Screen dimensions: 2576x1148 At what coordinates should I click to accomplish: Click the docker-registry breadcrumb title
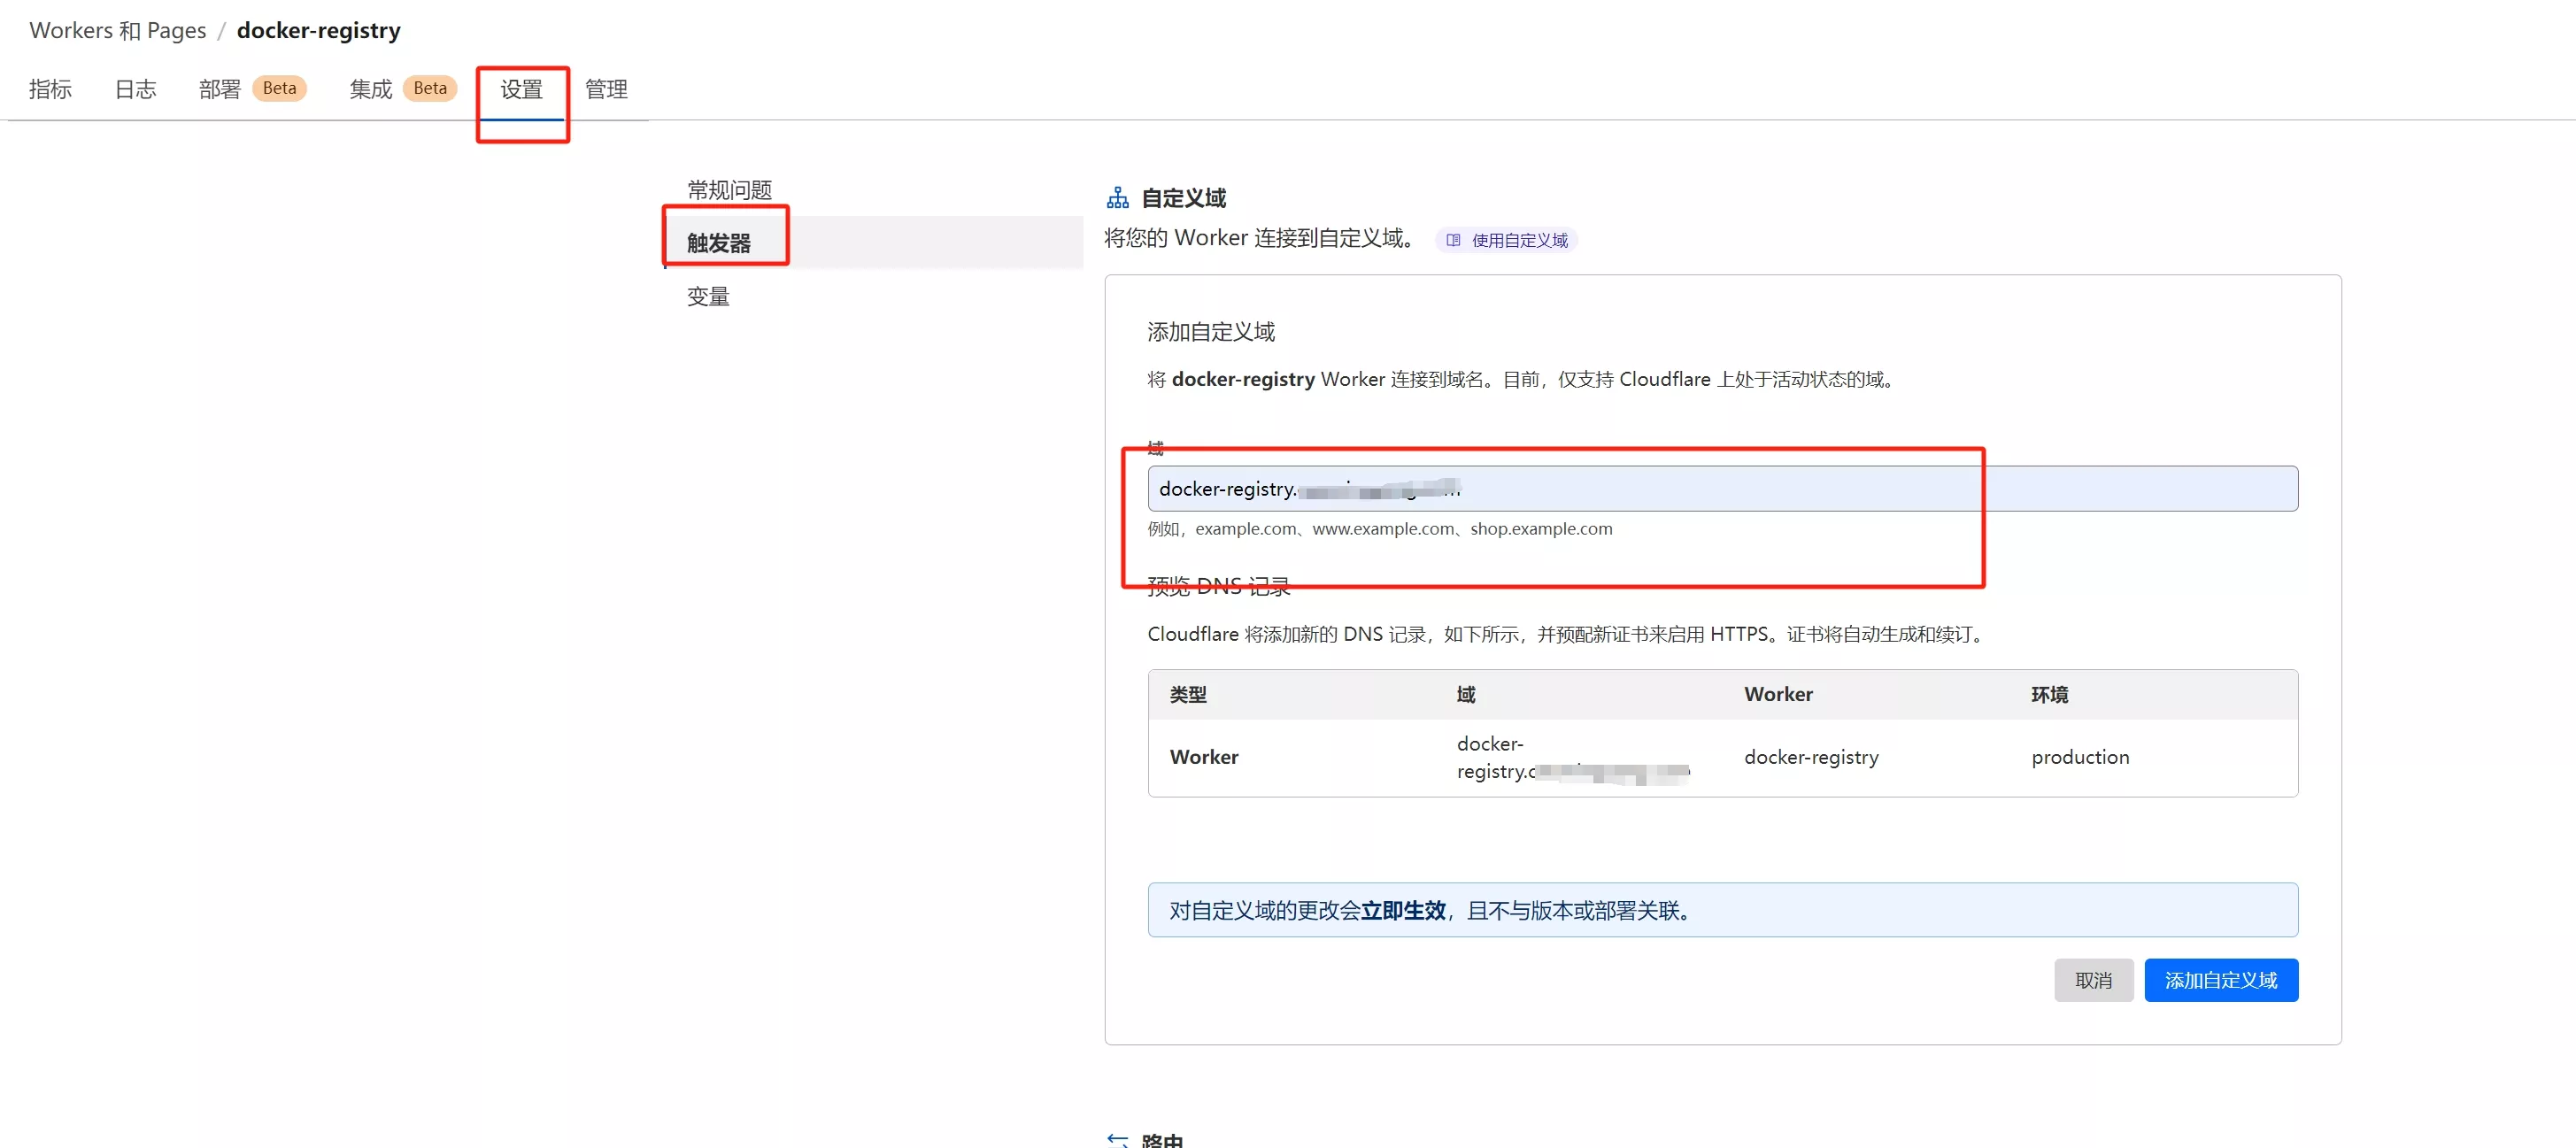pos(318,30)
